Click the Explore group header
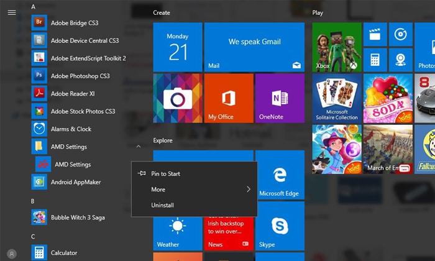The height and width of the screenshot is (261, 435). coord(163,140)
